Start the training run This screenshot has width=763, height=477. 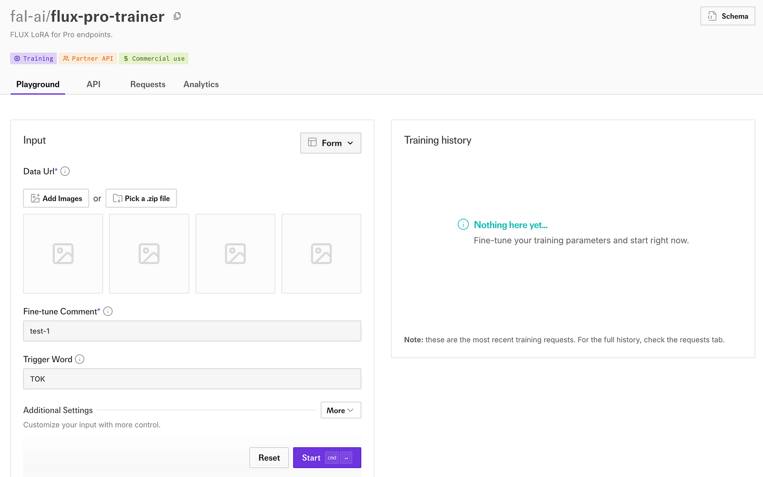(327, 458)
